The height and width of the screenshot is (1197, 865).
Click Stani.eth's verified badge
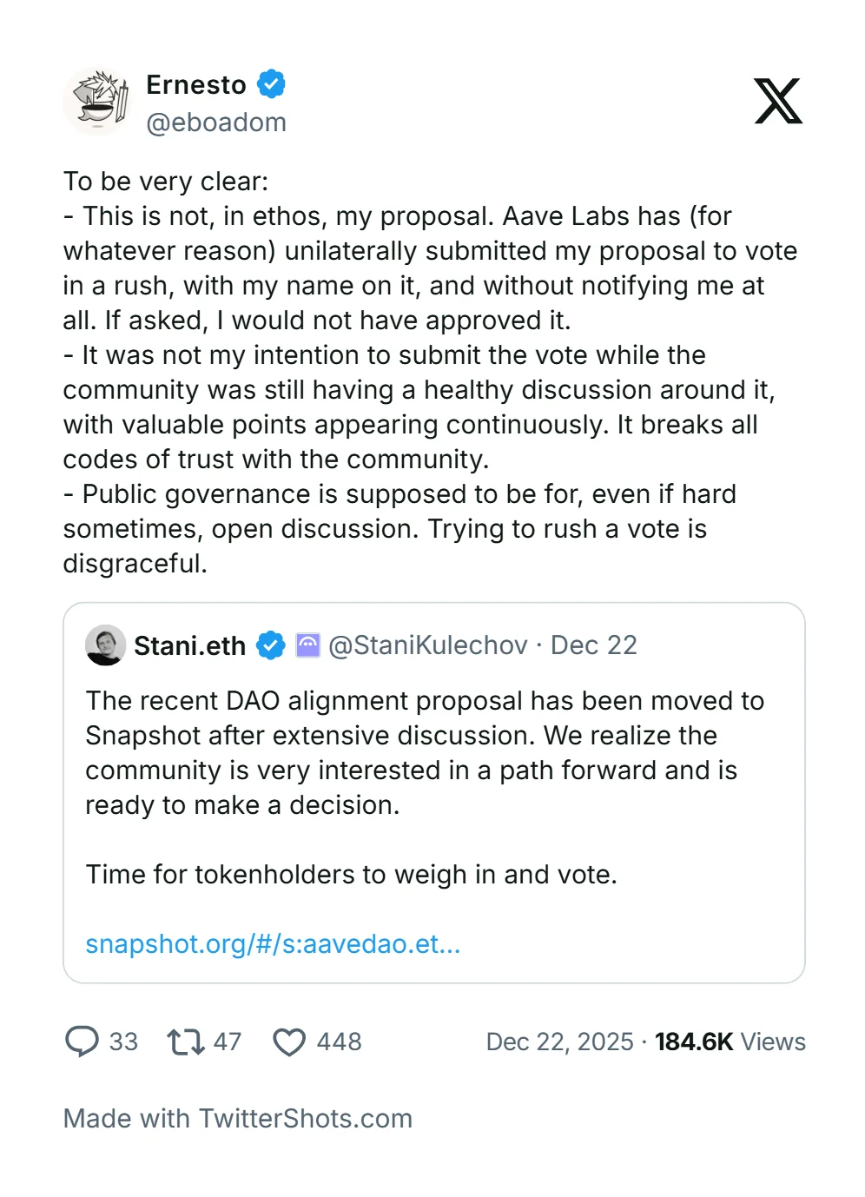tap(271, 645)
